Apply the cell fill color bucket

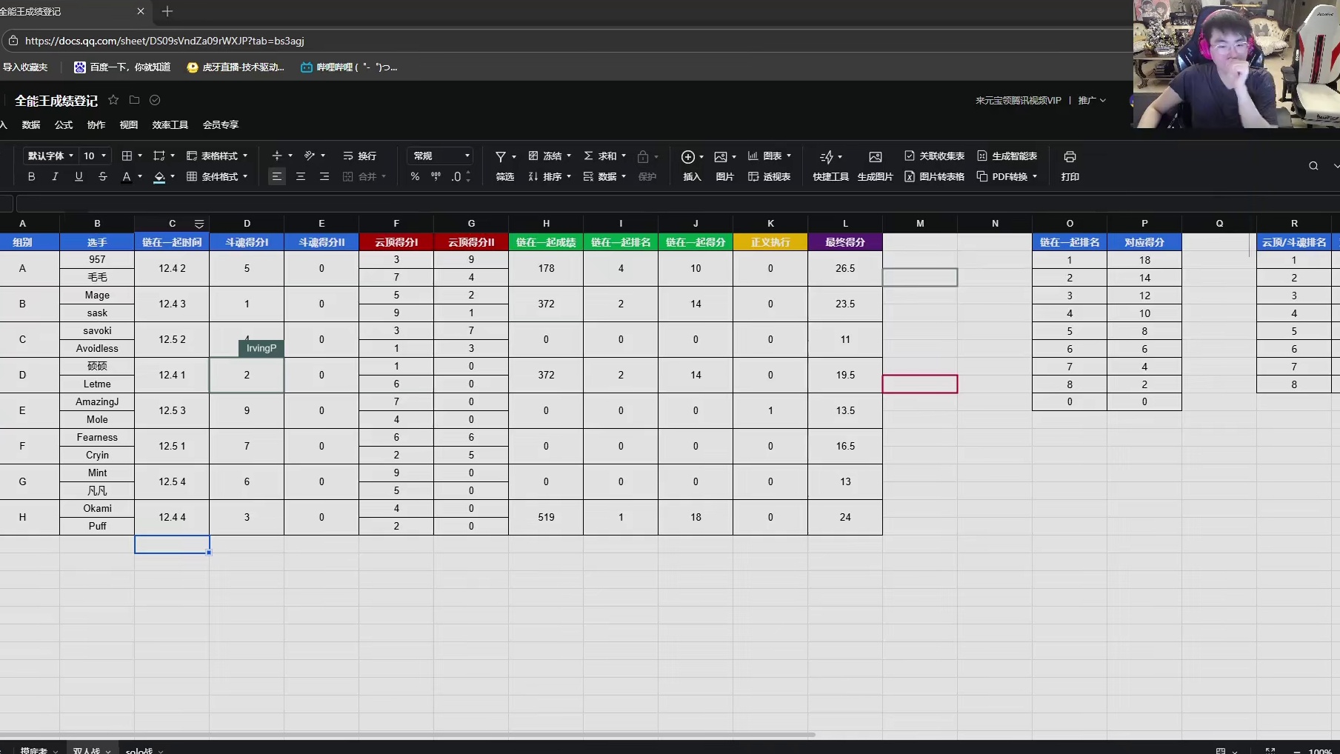(159, 176)
